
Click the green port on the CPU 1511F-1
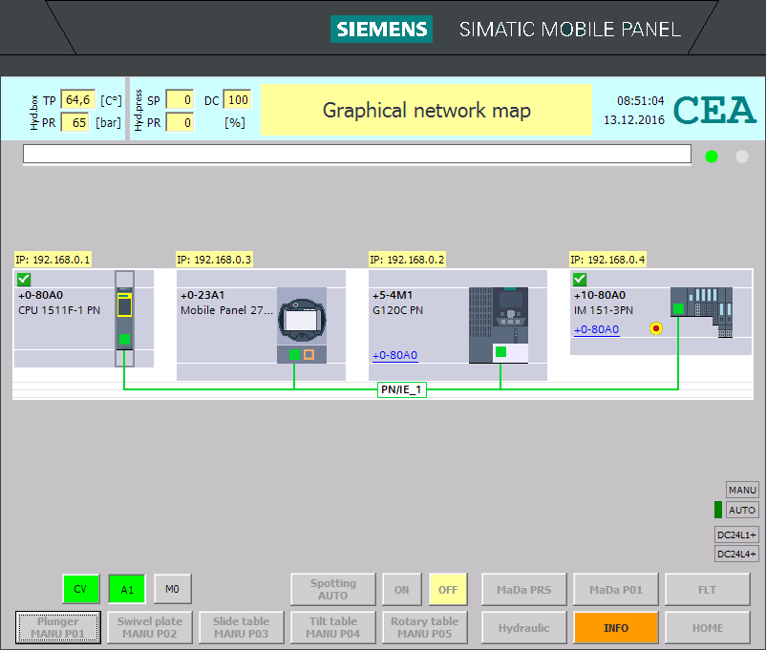pos(124,339)
